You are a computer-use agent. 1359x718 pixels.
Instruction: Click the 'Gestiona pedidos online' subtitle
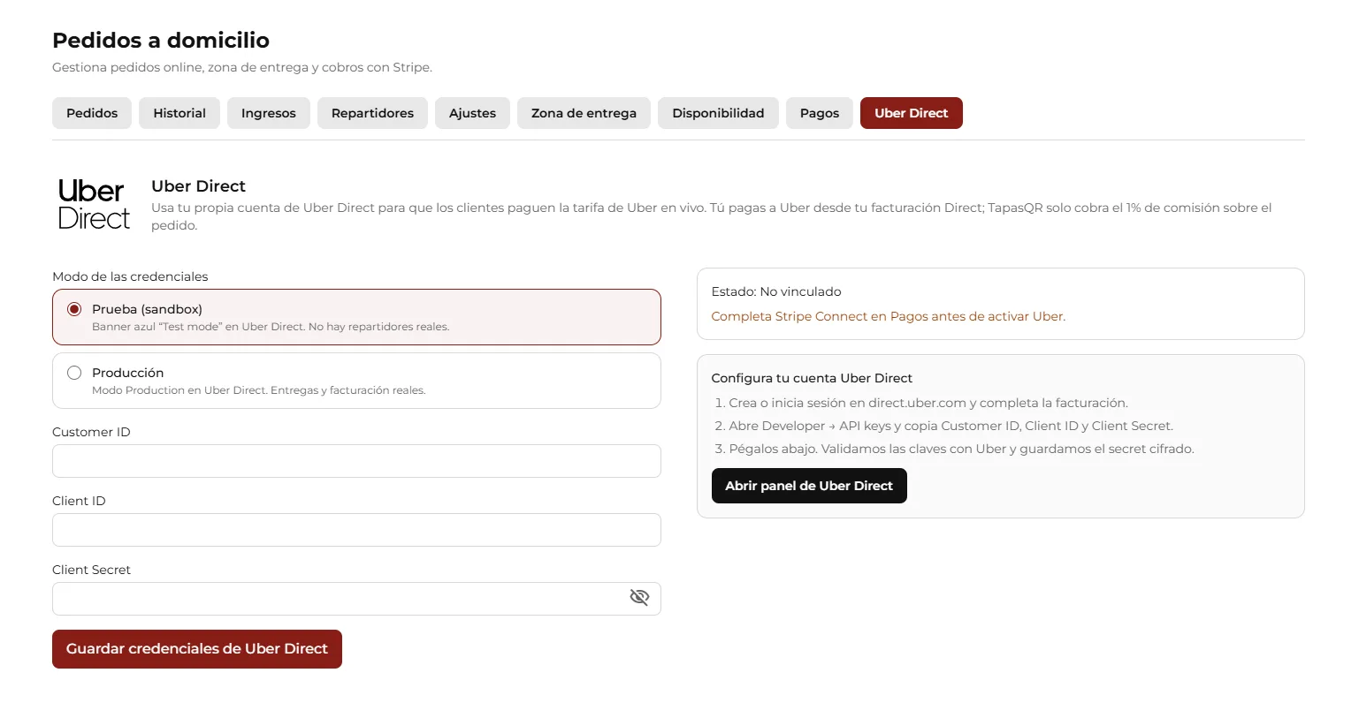pyautogui.click(x=242, y=67)
